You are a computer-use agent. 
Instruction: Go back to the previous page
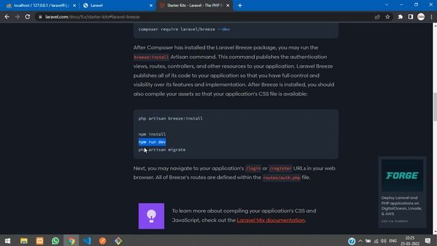pyautogui.click(x=7, y=16)
